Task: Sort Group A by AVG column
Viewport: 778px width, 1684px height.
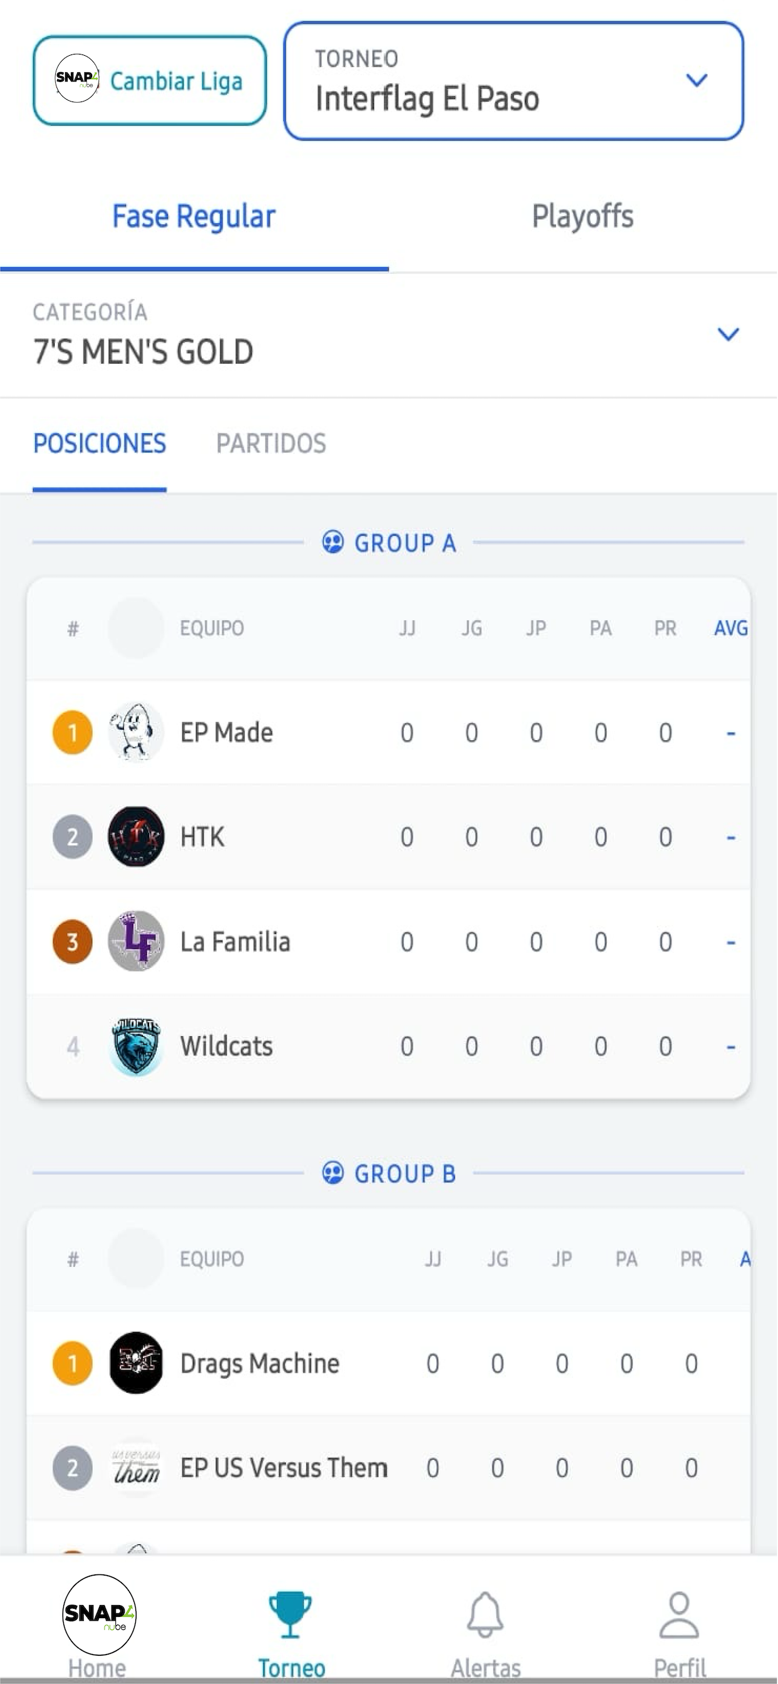Action: pos(730,628)
